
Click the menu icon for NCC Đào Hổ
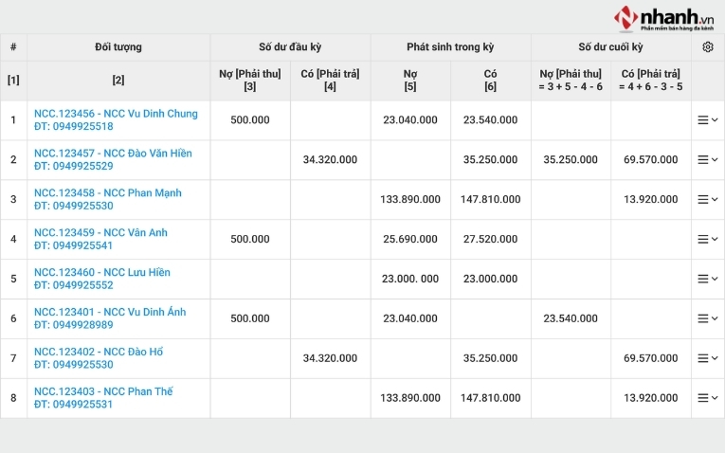point(707,359)
